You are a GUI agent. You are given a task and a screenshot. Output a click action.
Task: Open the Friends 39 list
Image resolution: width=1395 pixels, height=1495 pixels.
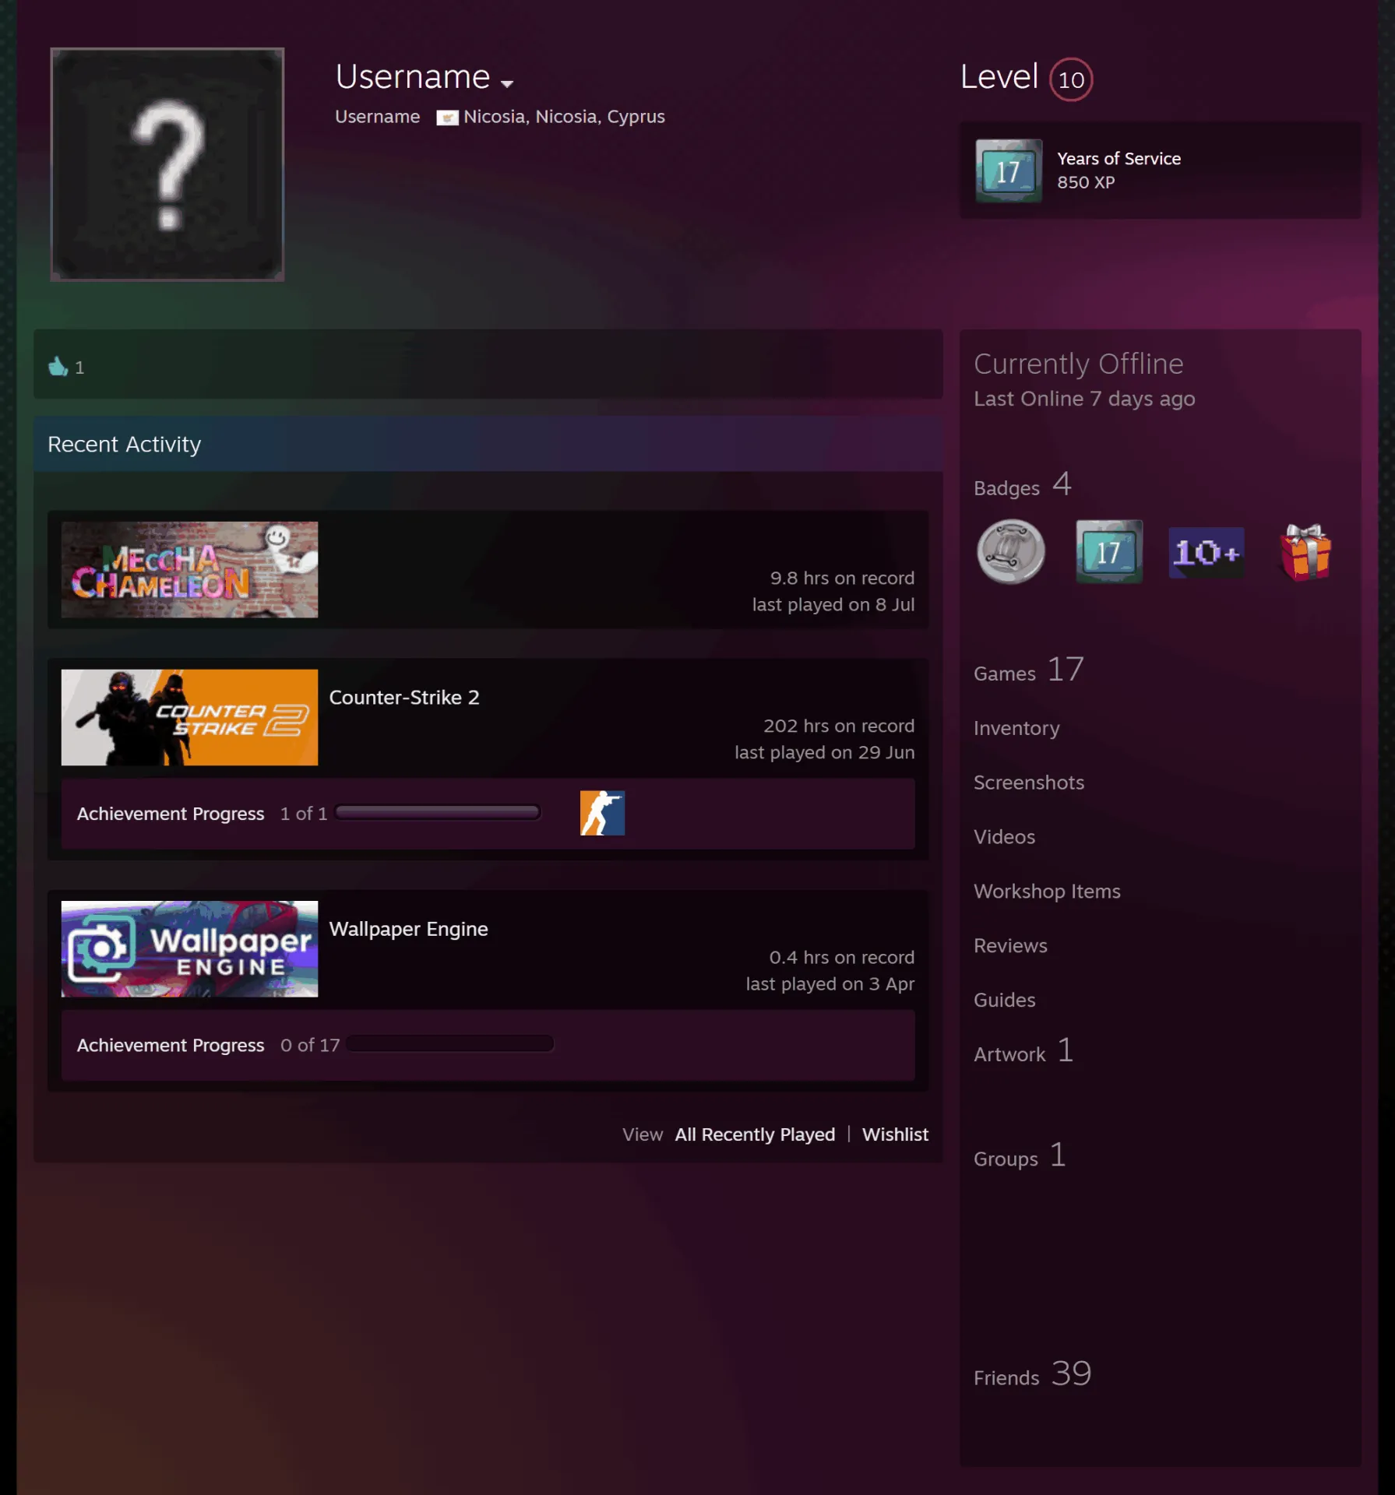tap(1032, 1374)
